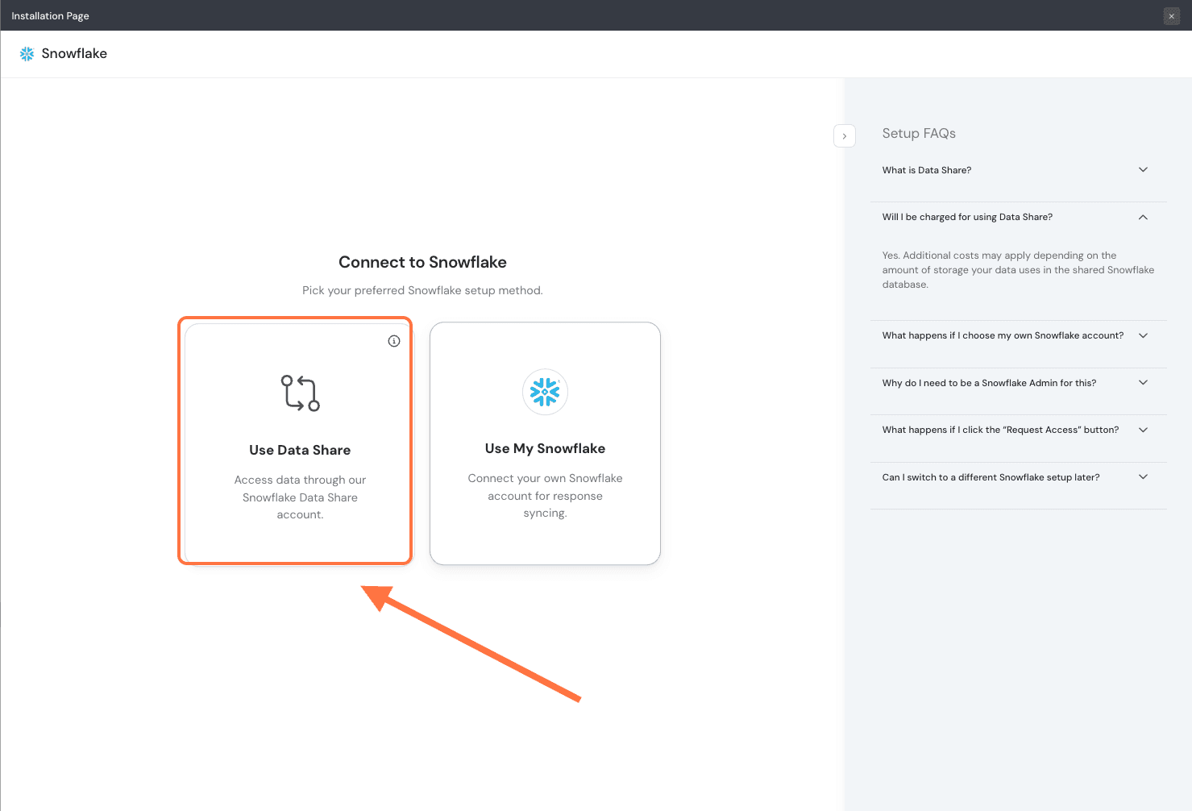The image size is (1192, 811).
Task: Open 'Why do I need to be a Snowflake Admin' question
Action: pos(989,383)
